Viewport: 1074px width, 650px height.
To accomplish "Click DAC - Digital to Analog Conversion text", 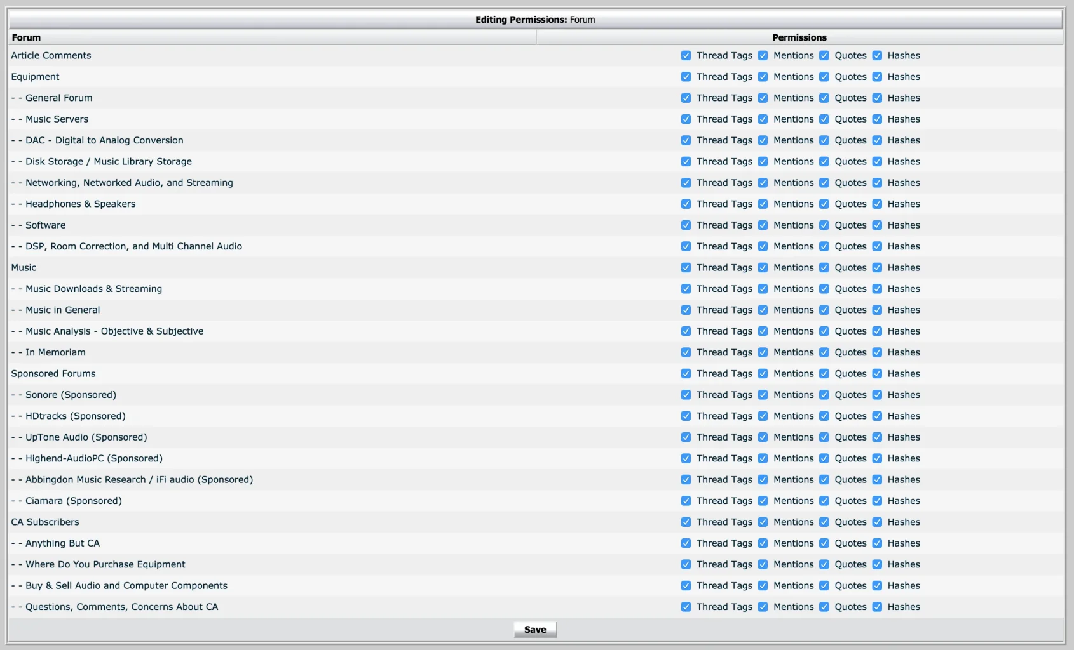I will click(104, 140).
